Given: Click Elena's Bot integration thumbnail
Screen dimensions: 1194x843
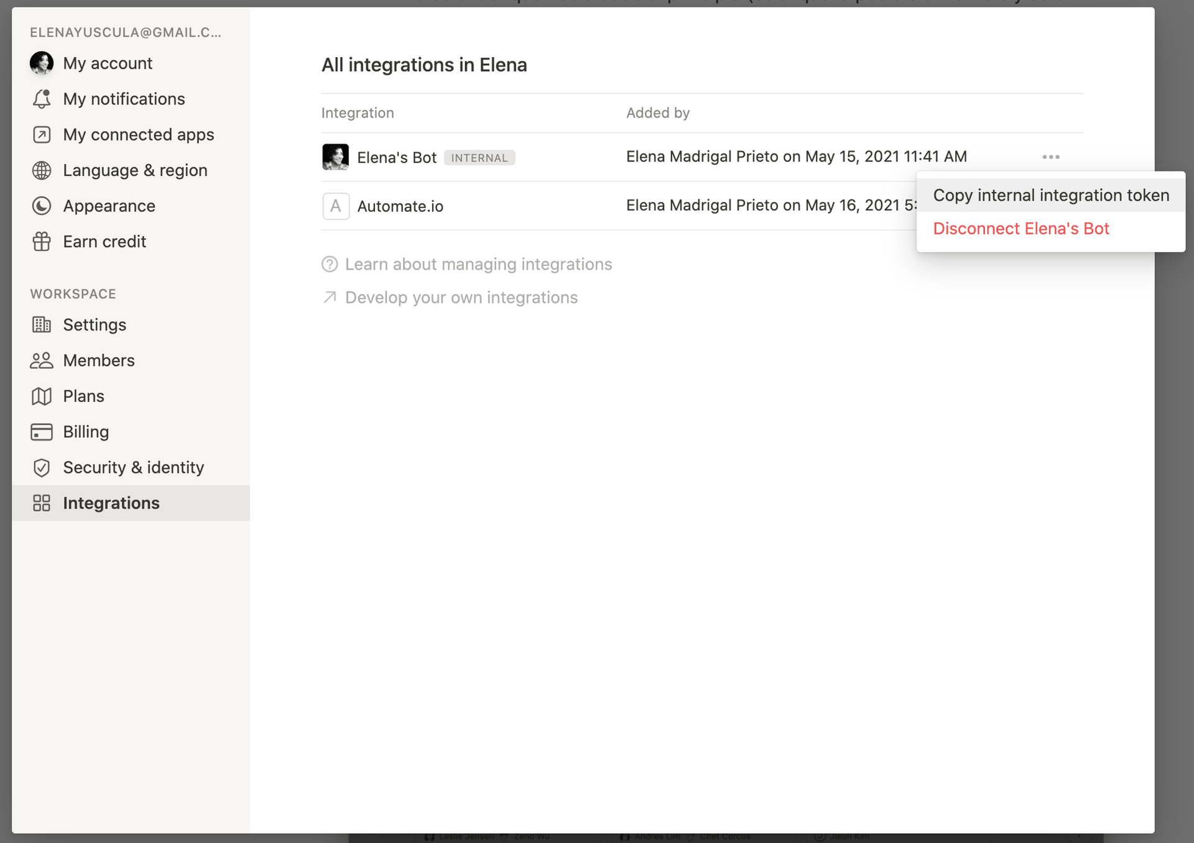Looking at the screenshot, I should coord(335,157).
